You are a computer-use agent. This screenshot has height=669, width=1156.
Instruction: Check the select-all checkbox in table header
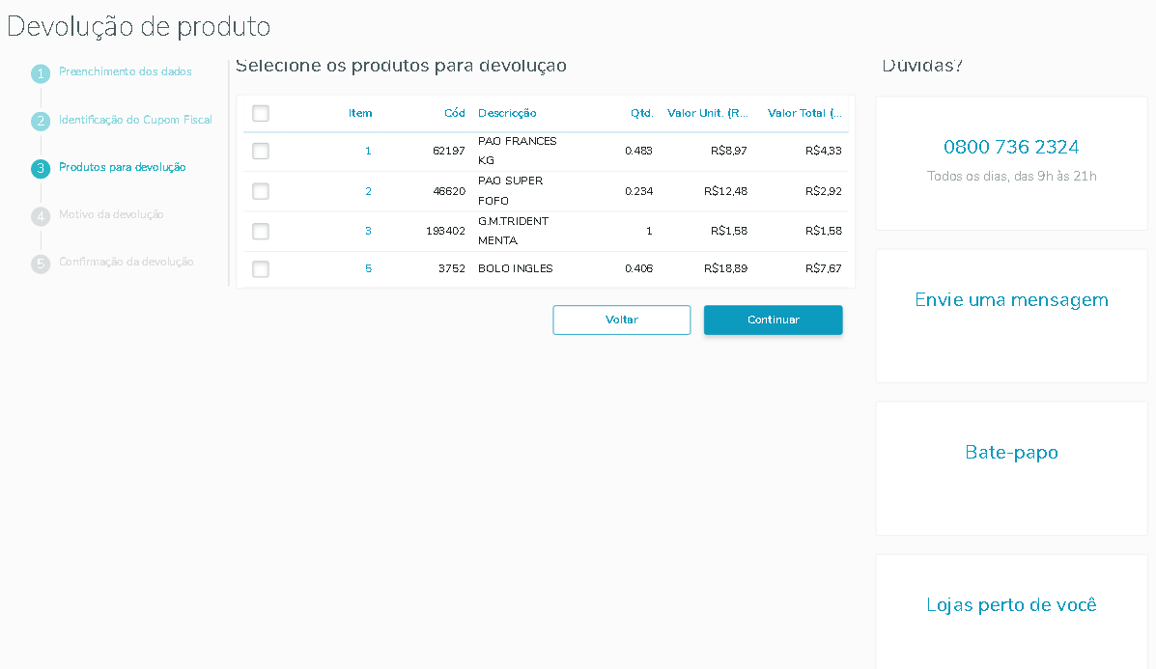260,114
